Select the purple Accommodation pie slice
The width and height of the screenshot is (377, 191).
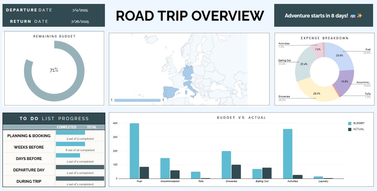click(345, 82)
